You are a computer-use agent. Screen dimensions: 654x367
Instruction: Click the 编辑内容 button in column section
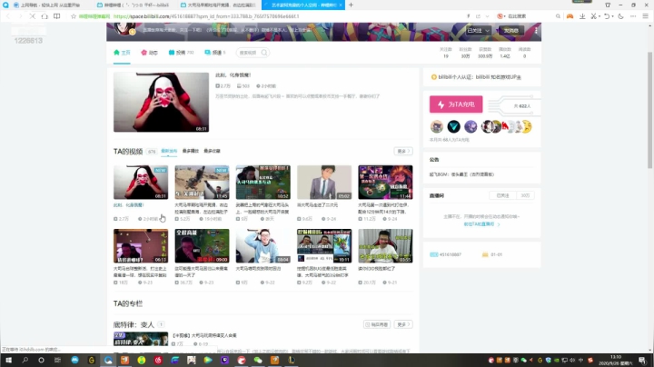click(377, 324)
